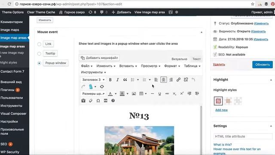
Task: Open numbered list style arrow
Action: (x=150, y=80)
